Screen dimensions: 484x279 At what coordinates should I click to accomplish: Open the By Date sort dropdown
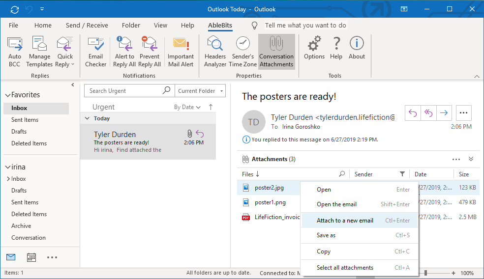(187, 107)
